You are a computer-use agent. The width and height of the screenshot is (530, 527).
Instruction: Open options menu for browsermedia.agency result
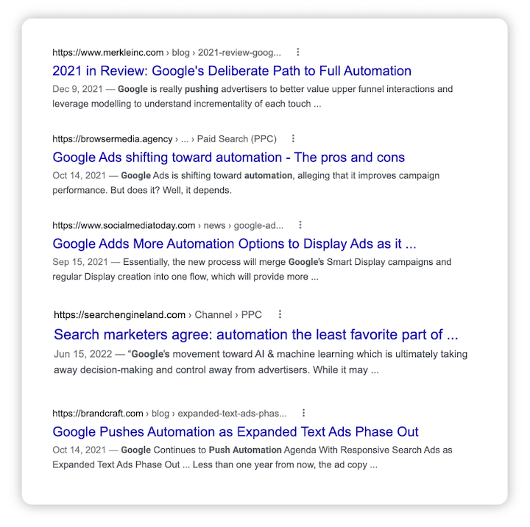tap(293, 138)
